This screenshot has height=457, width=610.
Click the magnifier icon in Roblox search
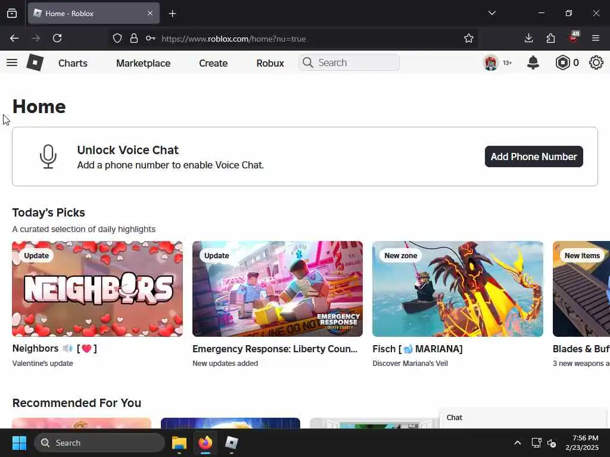[308, 62]
